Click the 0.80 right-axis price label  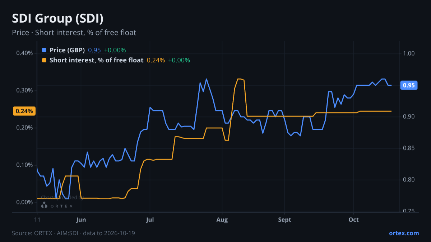(409, 180)
